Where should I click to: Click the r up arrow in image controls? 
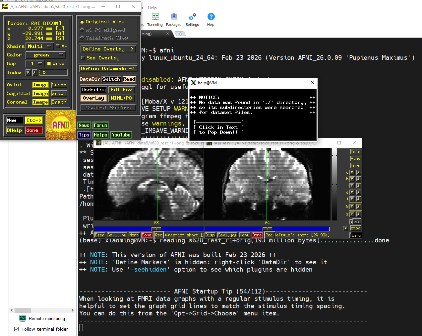click(x=358, y=186)
